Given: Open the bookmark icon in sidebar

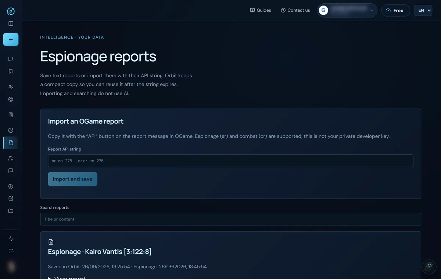Looking at the screenshot, I should (x=11, y=71).
